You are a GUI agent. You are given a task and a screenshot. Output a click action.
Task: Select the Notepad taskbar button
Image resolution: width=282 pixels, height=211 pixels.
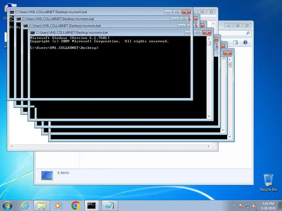pyautogui.click(x=110, y=206)
